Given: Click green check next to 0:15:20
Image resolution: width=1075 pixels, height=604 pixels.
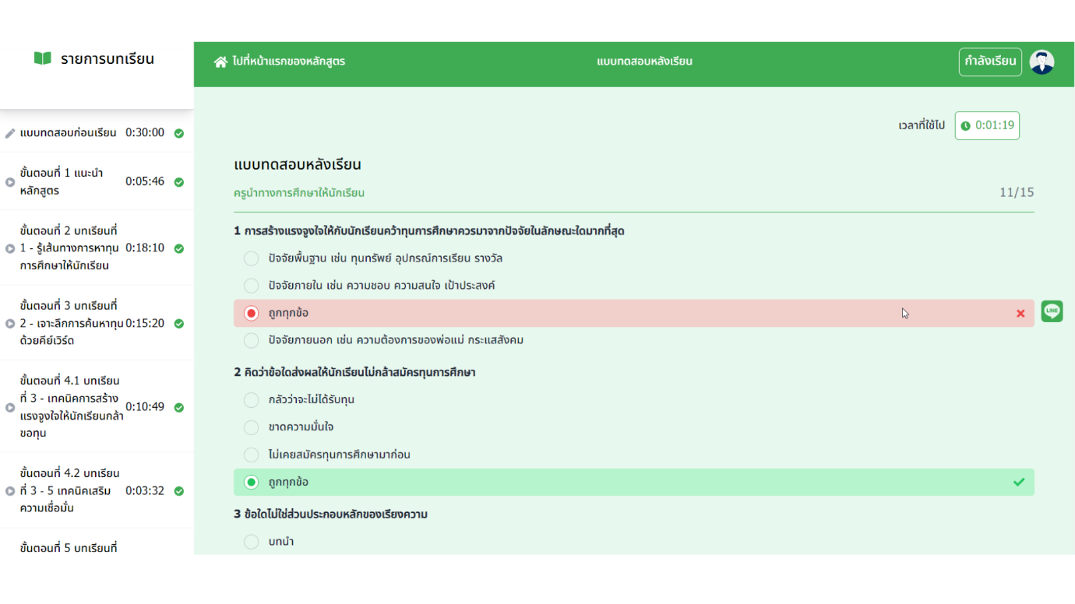Looking at the screenshot, I should (179, 323).
